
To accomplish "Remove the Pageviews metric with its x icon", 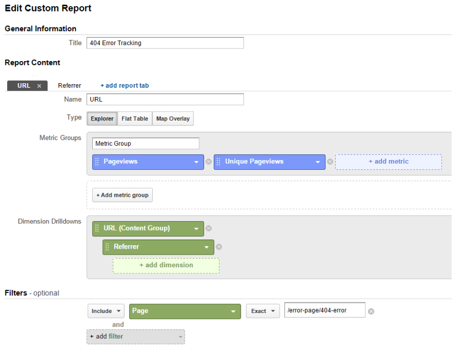I will point(208,162).
